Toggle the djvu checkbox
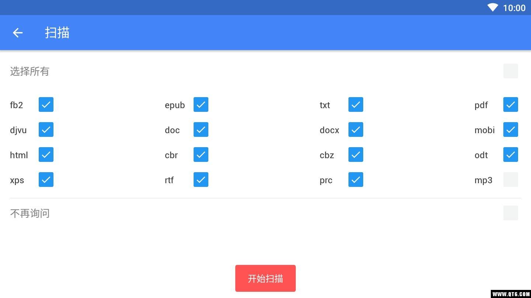Image resolution: width=531 pixels, height=298 pixels. click(46, 130)
